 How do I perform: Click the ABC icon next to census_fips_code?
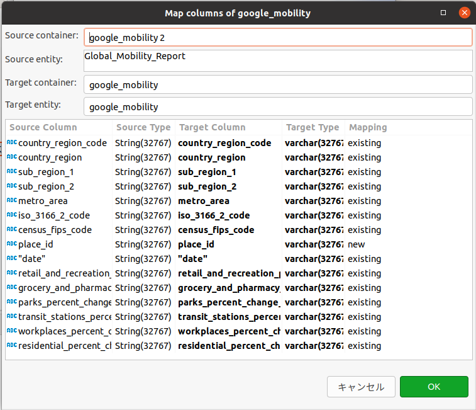coord(12,230)
